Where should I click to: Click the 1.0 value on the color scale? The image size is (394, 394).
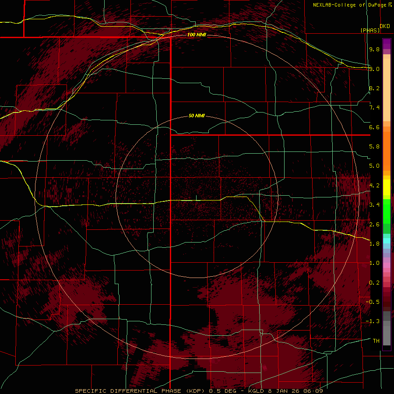coord(374,263)
